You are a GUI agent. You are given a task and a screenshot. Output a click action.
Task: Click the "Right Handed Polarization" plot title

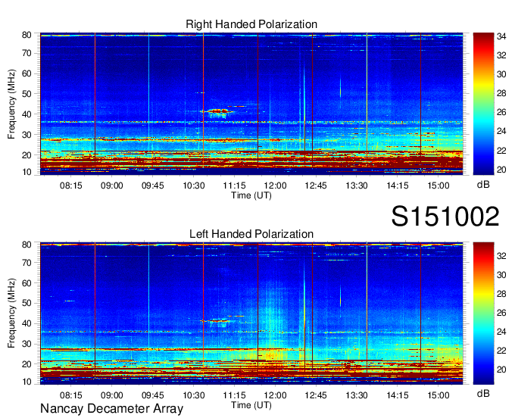[251, 24]
